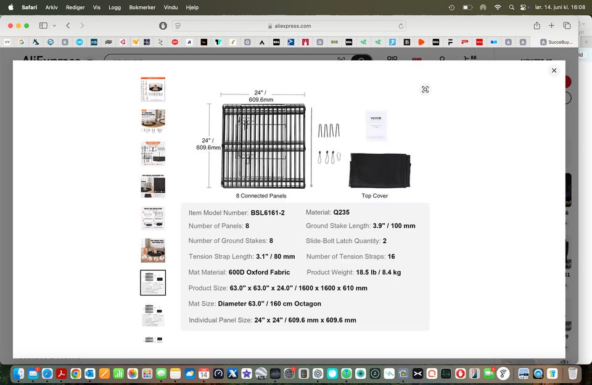Go back to the previous page
Viewport: 592px width, 385px height.
click(x=68, y=26)
